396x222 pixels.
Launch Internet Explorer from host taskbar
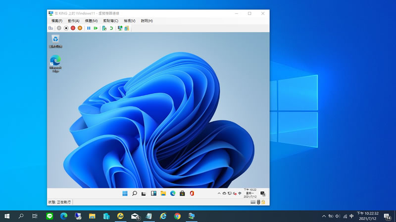coord(163,216)
